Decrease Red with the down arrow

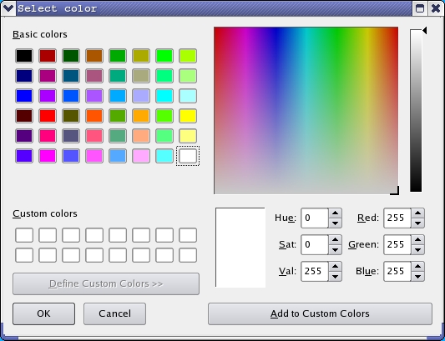tap(417, 223)
